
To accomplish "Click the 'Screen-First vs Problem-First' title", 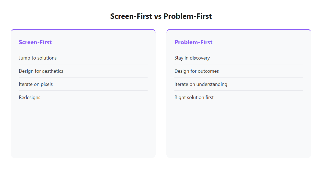I will click(161, 16).
